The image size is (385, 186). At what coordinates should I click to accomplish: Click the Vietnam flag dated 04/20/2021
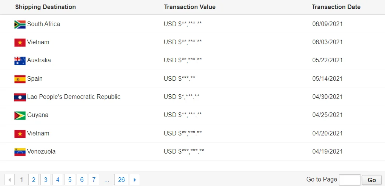click(20, 134)
